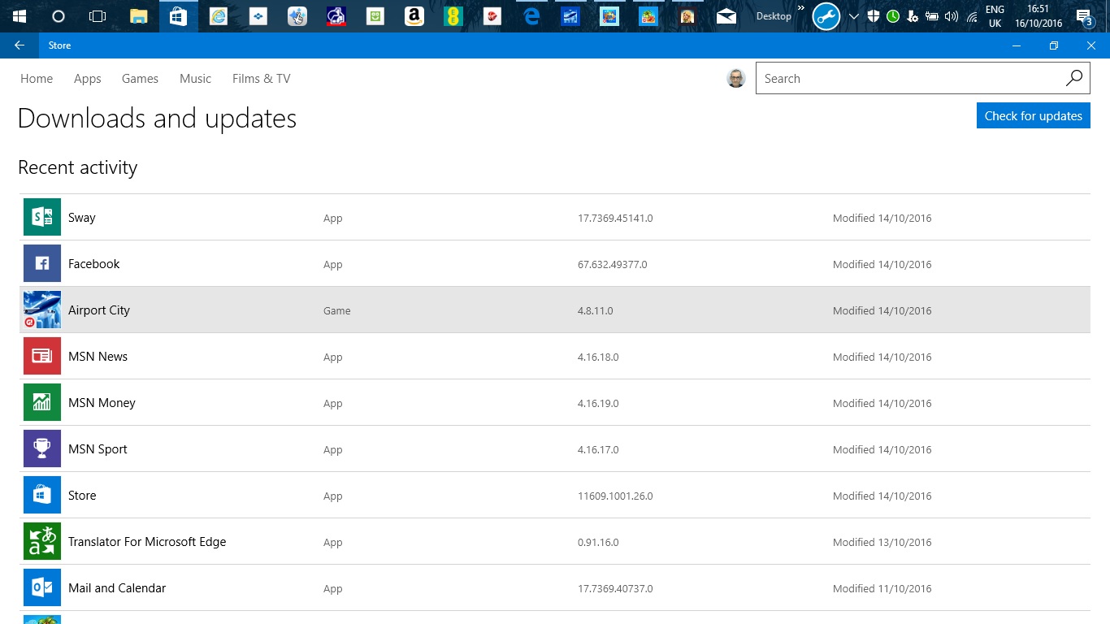Select the Music tab
The height and width of the screenshot is (624, 1110).
click(195, 79)
